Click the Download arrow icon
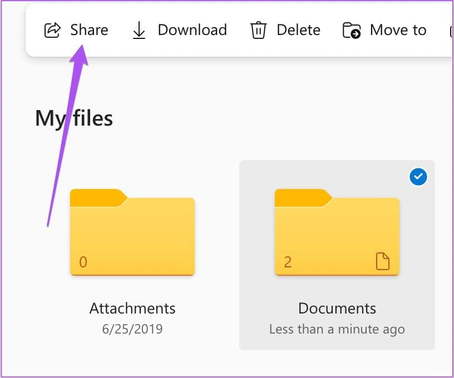Image resolution: width=454 pixels, height=378 pixels. (139, 30)
